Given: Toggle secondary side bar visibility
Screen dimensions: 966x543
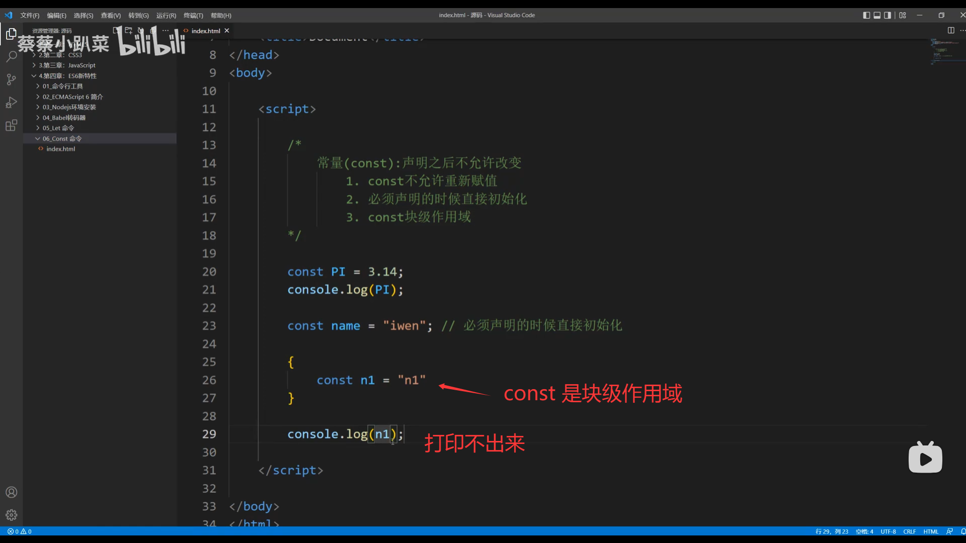Looking at the screenshot, I should coord(888,15).
